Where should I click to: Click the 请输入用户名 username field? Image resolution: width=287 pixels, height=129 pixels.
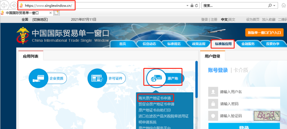pyautogui.click(x=249, y=92)
